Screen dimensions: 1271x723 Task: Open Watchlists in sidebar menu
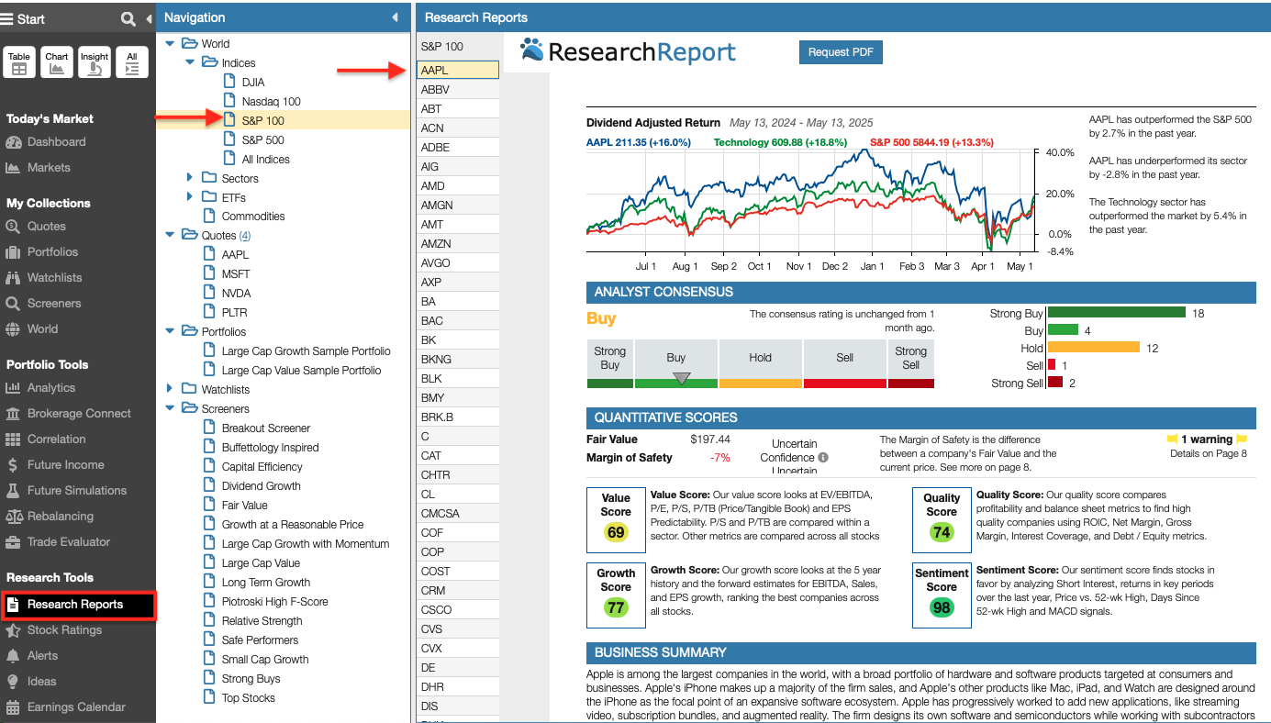(54, 278)
